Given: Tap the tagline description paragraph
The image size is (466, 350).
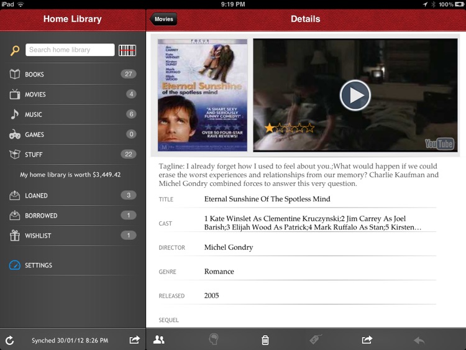Looking at the screenshot, I should coord(298,175).
